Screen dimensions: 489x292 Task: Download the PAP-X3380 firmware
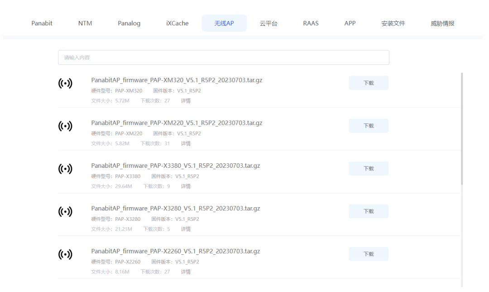point(369,169)
